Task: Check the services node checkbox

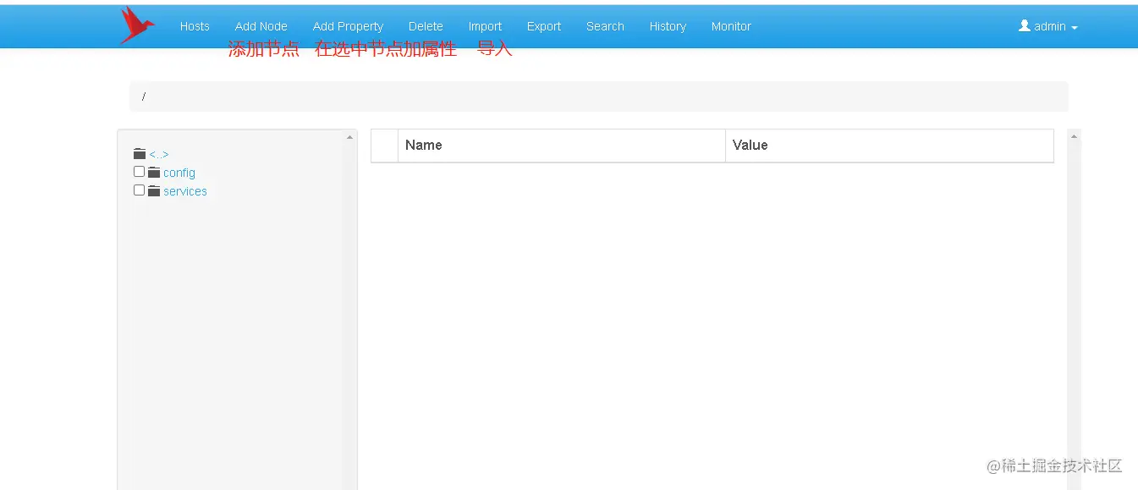Action: pos(139,190)
